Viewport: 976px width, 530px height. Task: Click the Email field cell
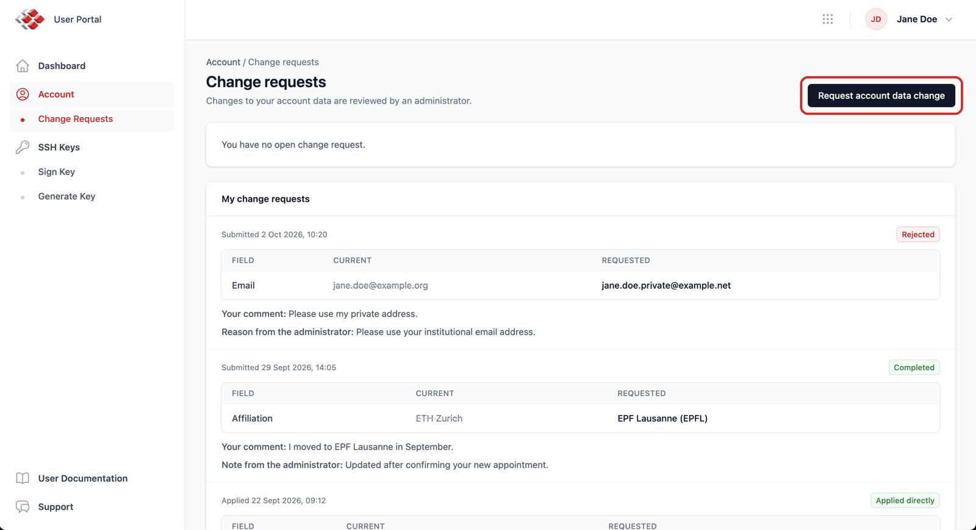tap(243, 285)
